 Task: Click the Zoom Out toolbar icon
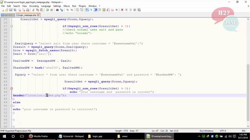[71, 10]
